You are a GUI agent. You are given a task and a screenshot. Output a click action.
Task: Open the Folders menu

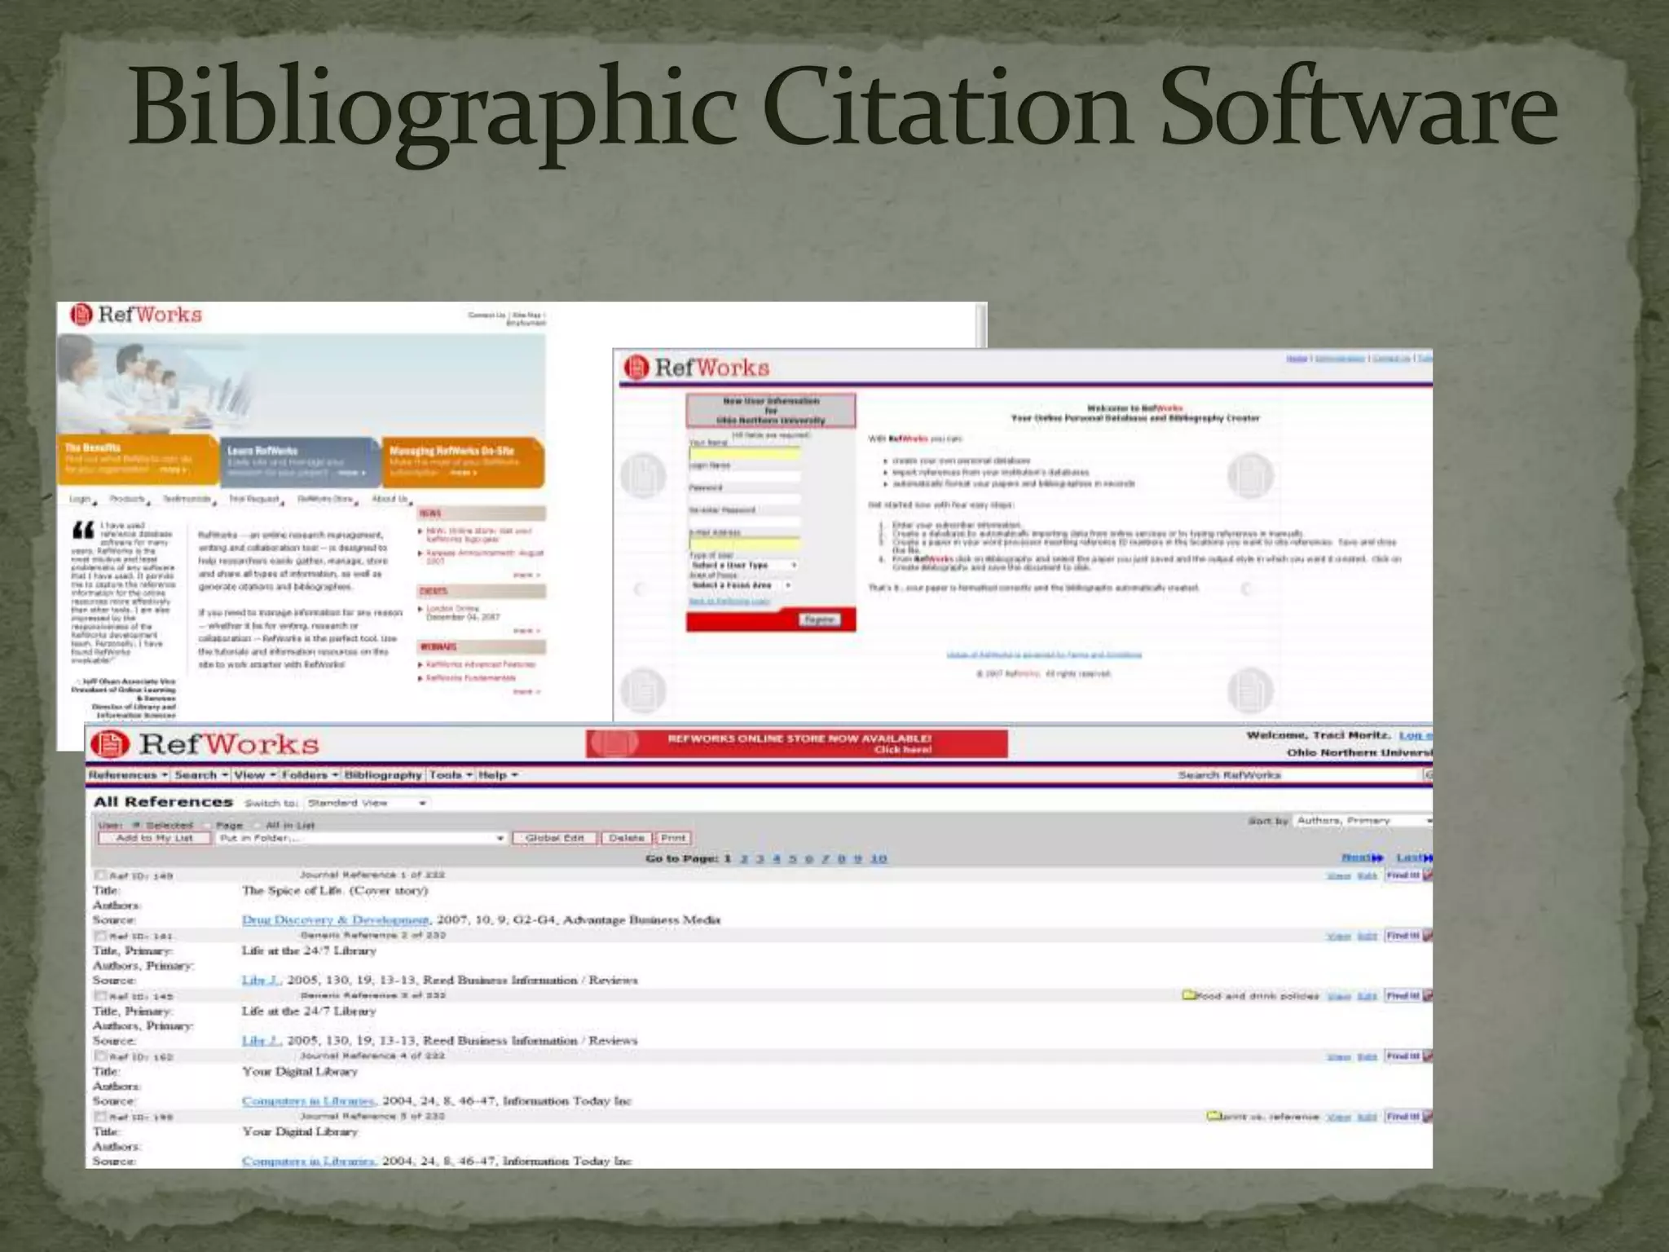[x=310, y=775]
